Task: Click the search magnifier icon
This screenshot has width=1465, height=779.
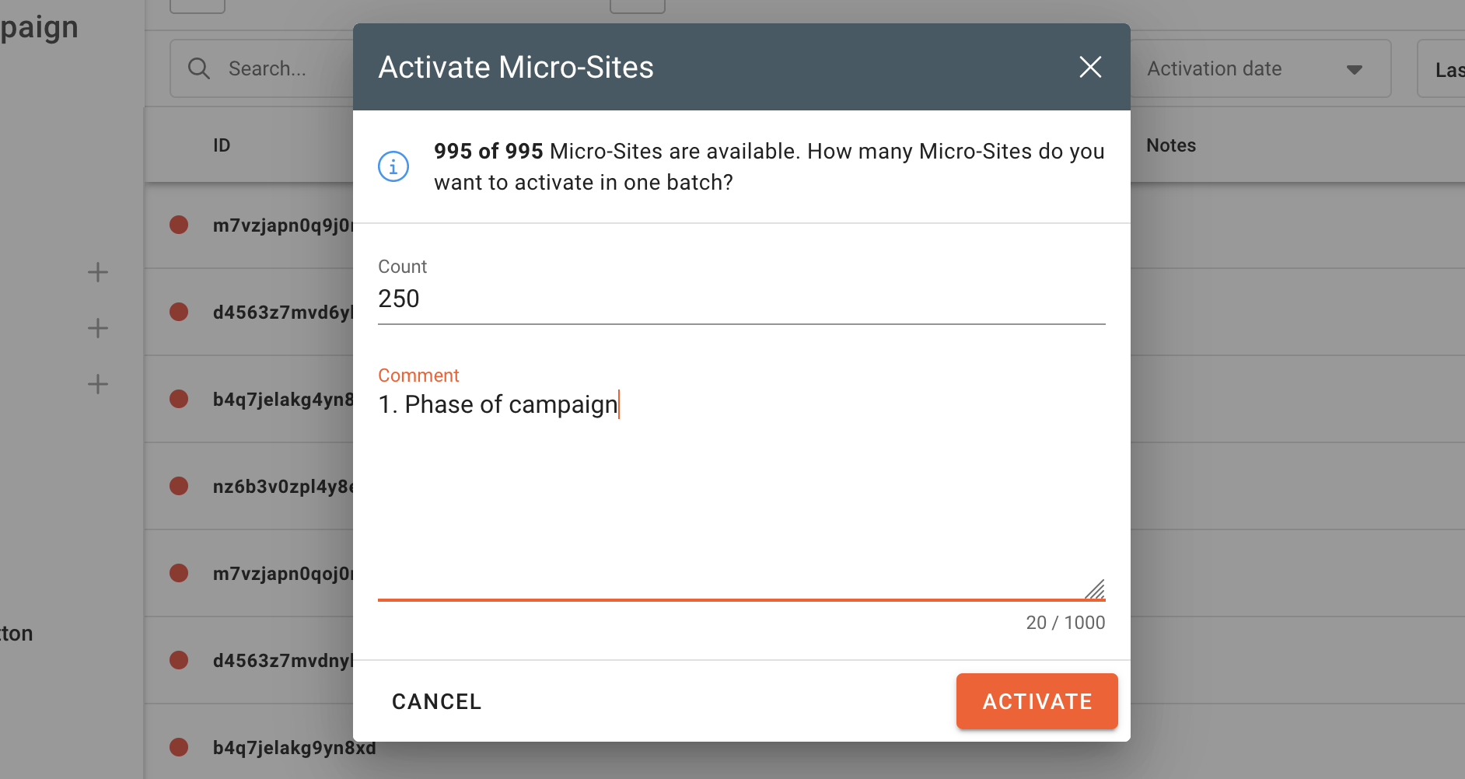Action: (x=199, y=68)
